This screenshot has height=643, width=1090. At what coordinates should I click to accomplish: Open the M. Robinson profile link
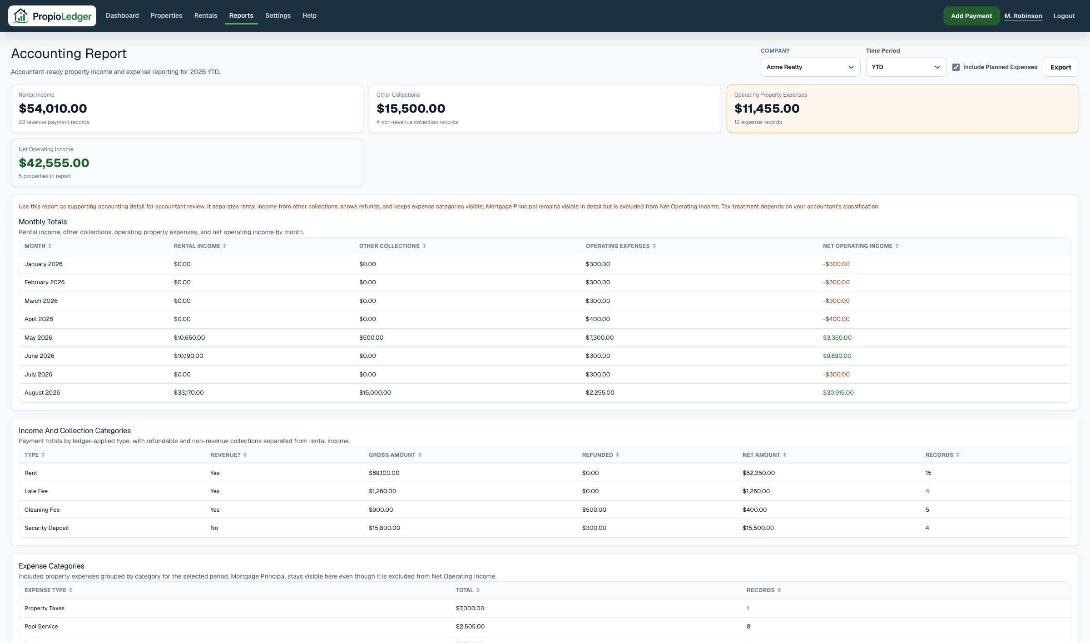1023,16
